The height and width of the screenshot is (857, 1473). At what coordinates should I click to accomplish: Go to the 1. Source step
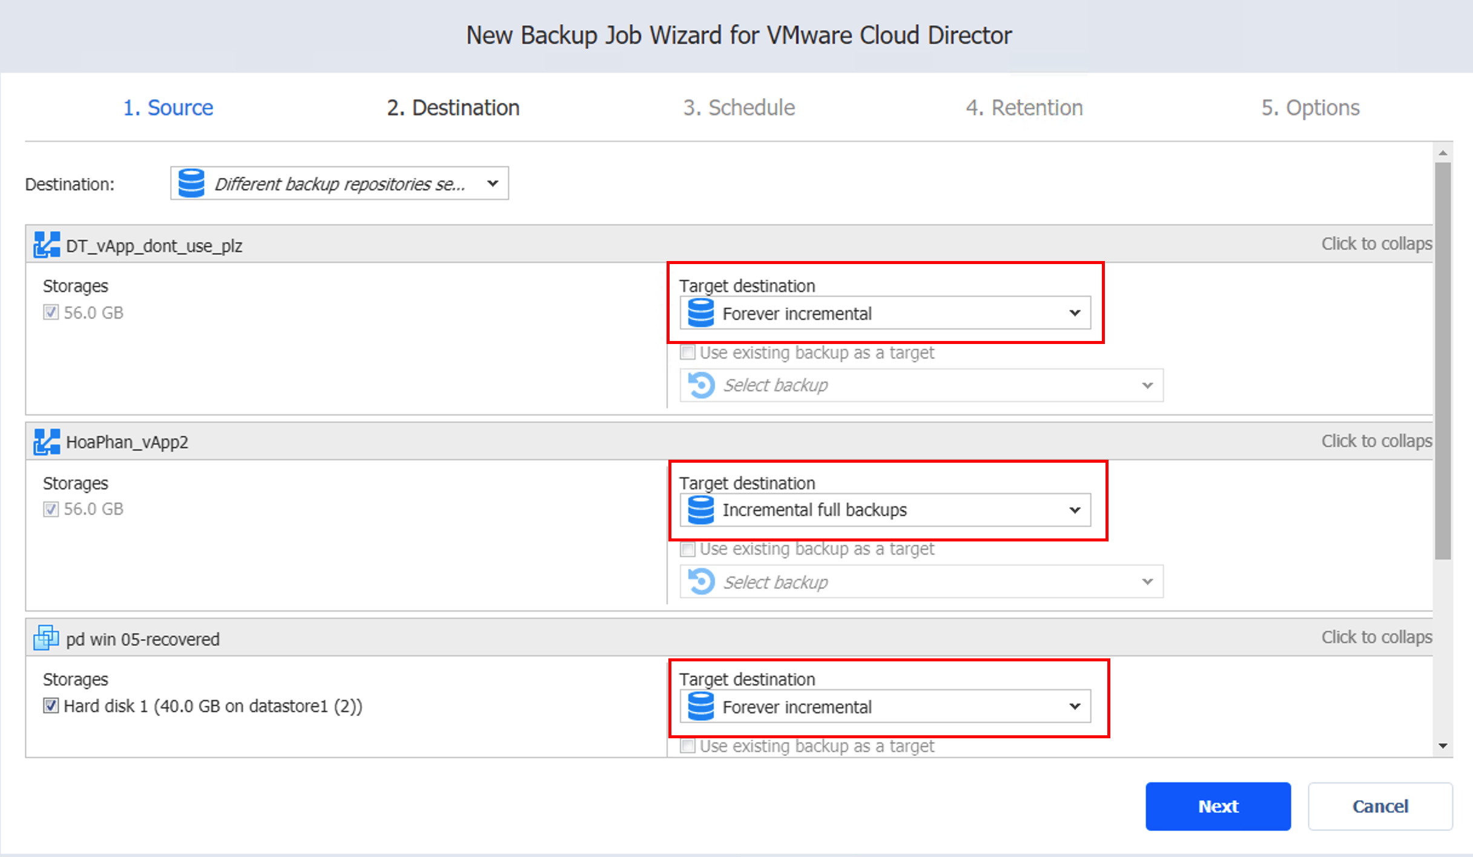point(168,108)
